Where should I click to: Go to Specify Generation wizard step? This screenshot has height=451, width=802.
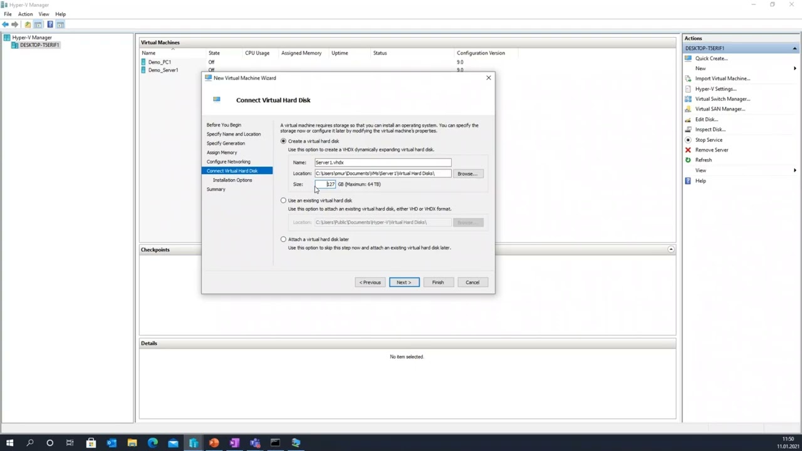click(226, 143)
